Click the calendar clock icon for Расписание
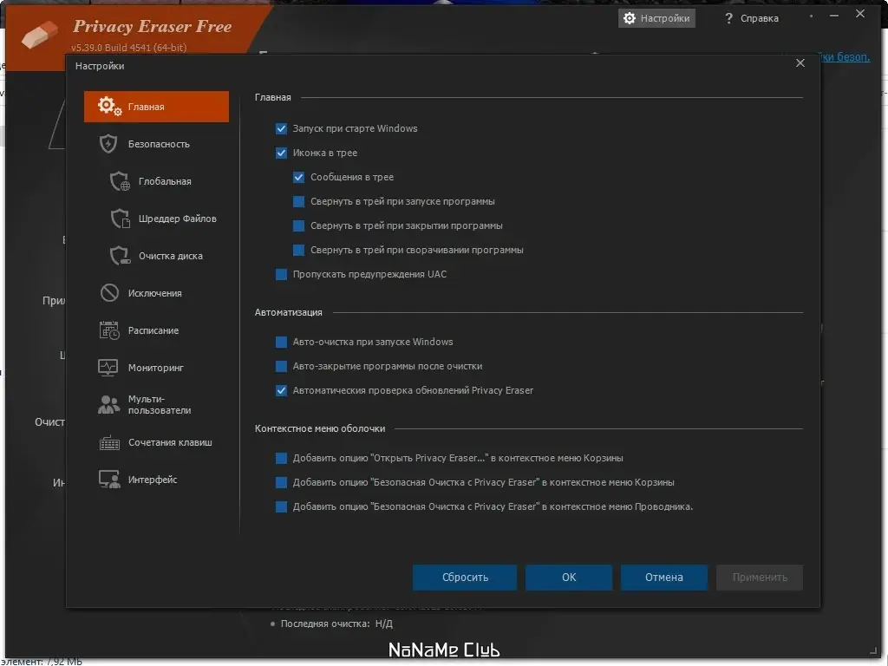This screenshot has width=888, height=666. (x=109, y=330)
